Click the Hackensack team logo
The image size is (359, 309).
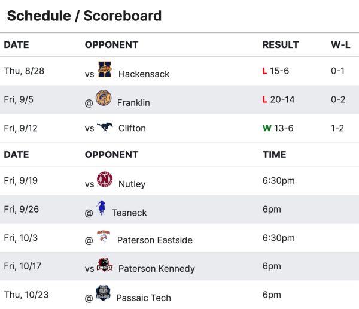(105, 69)
